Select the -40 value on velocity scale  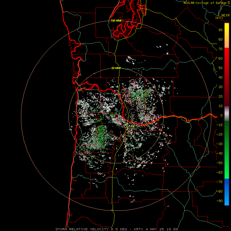[x=219, y=153]
